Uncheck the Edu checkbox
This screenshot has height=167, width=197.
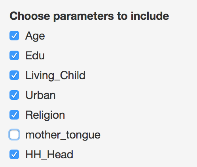(14, 55)
